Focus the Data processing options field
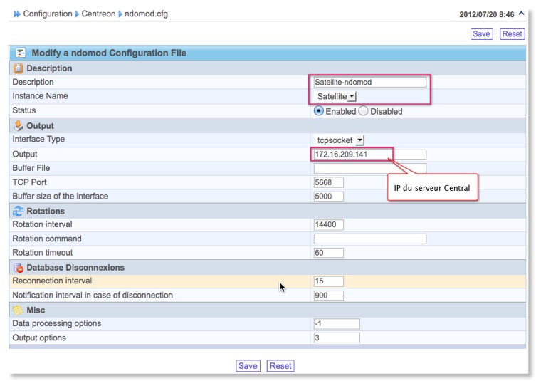The height and width of the screenshot is (381, 536). click(x=337, y=323)
